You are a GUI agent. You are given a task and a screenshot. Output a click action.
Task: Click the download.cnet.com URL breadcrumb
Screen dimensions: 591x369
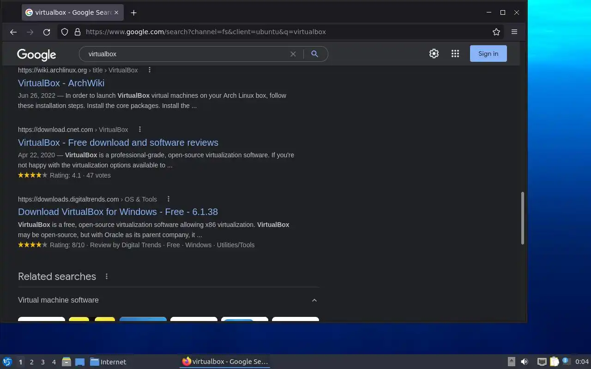(x=73, y=130)
